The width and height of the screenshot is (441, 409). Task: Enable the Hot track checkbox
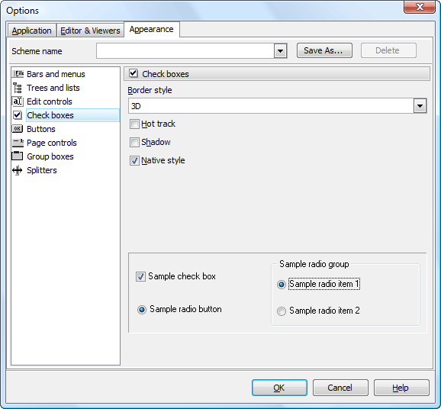point(134,124)
